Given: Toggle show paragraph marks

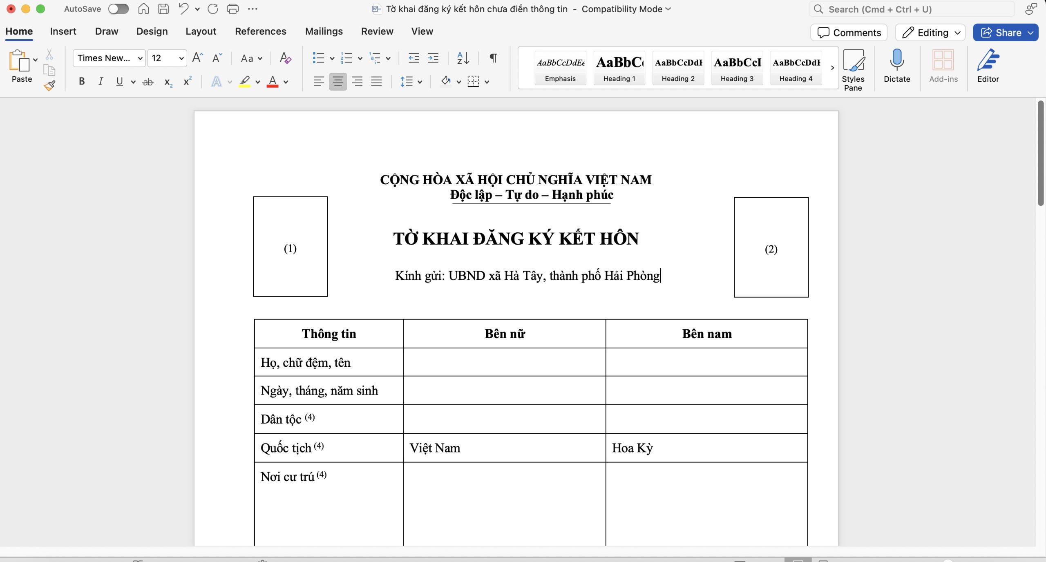Looking at the screenshot, I should click(x=494, y=58).
